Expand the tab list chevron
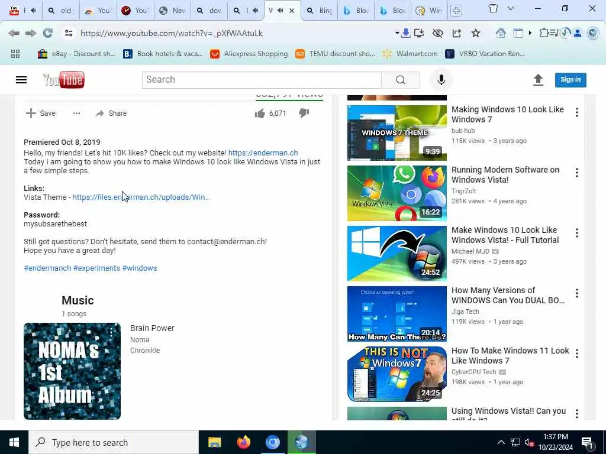The height and width of the screenshot is (454, 606). [511, 8]
